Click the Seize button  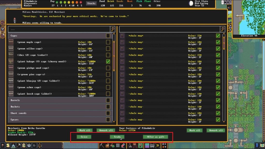click(x=84, y=137)
